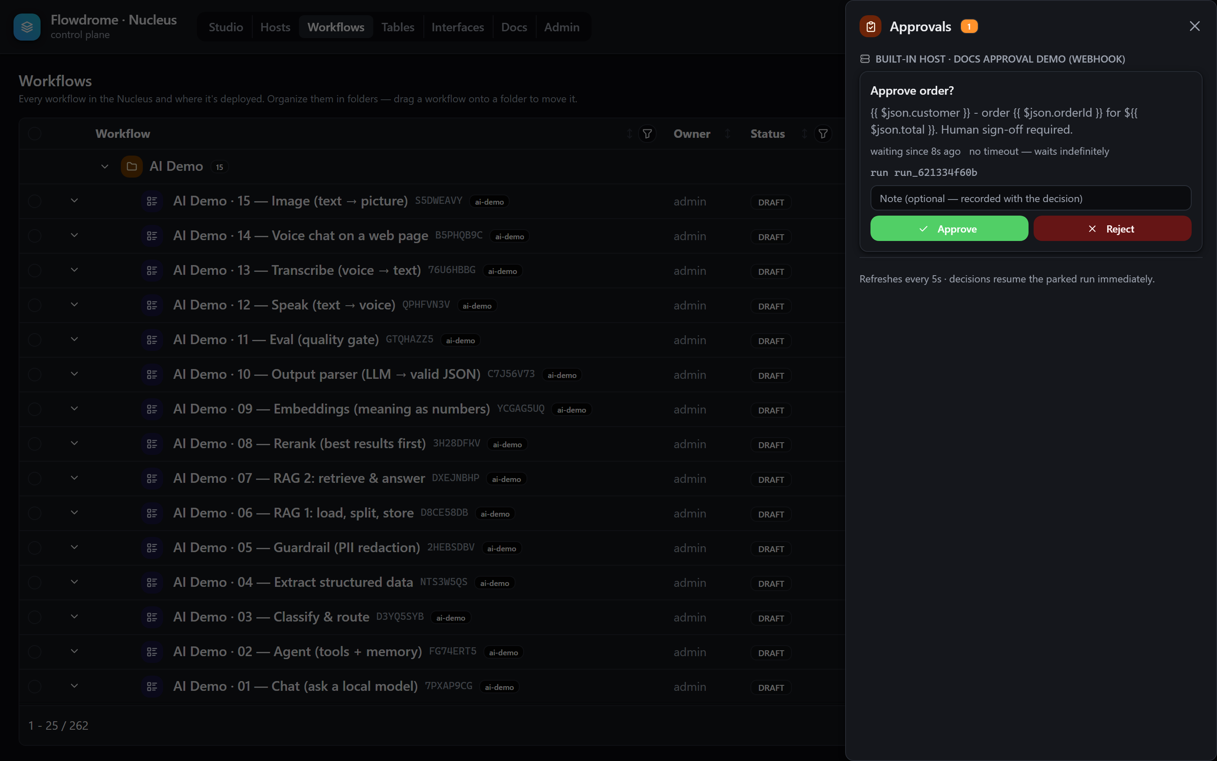This screenshot has width=1217, height=761.
Task: Click workflow icon for AI Demo 14 Voice chat
Action: (x=152, y=236)
